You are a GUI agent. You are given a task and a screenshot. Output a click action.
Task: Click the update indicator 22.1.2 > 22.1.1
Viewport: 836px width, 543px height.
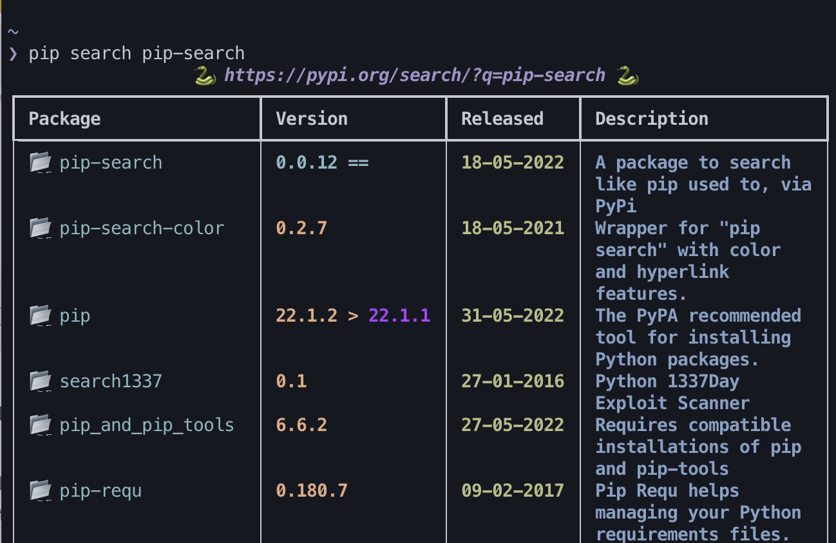(x=352, y=315)
